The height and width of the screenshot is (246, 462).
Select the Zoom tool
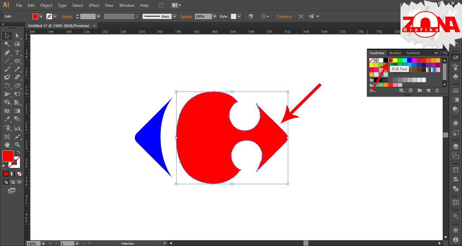(x=17, y=145)
